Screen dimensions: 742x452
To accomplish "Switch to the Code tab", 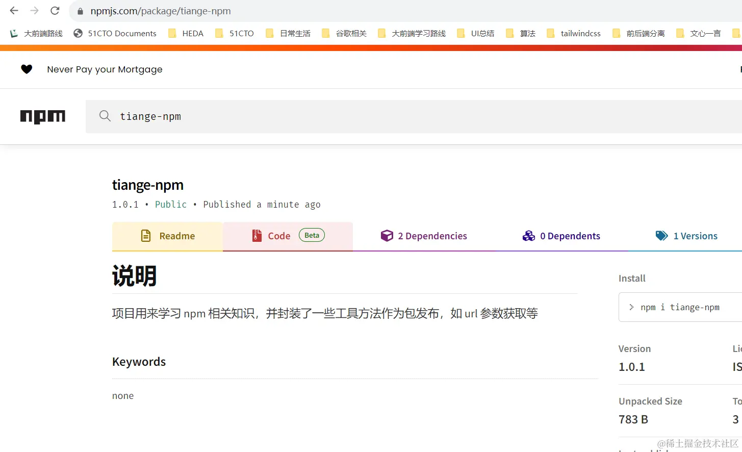I will click(x=288, y=236).
